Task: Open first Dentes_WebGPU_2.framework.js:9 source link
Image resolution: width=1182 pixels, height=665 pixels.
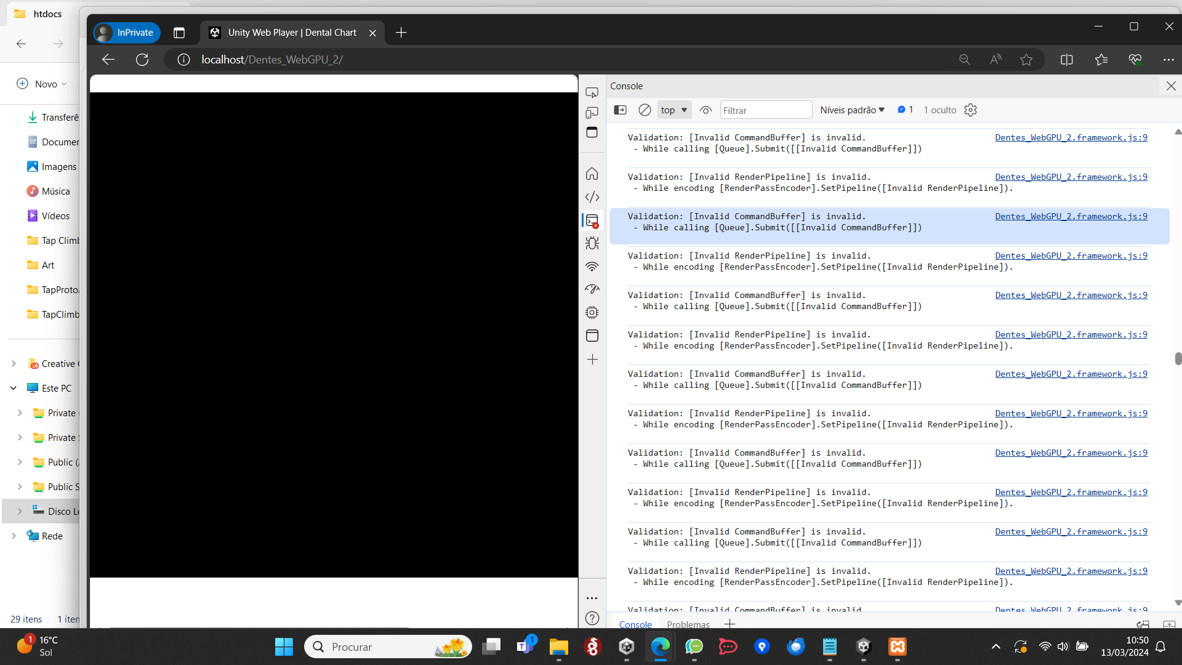Action: click(x=1071, y=138)
